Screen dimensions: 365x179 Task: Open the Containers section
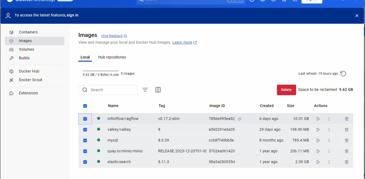(x=35, y=32)
